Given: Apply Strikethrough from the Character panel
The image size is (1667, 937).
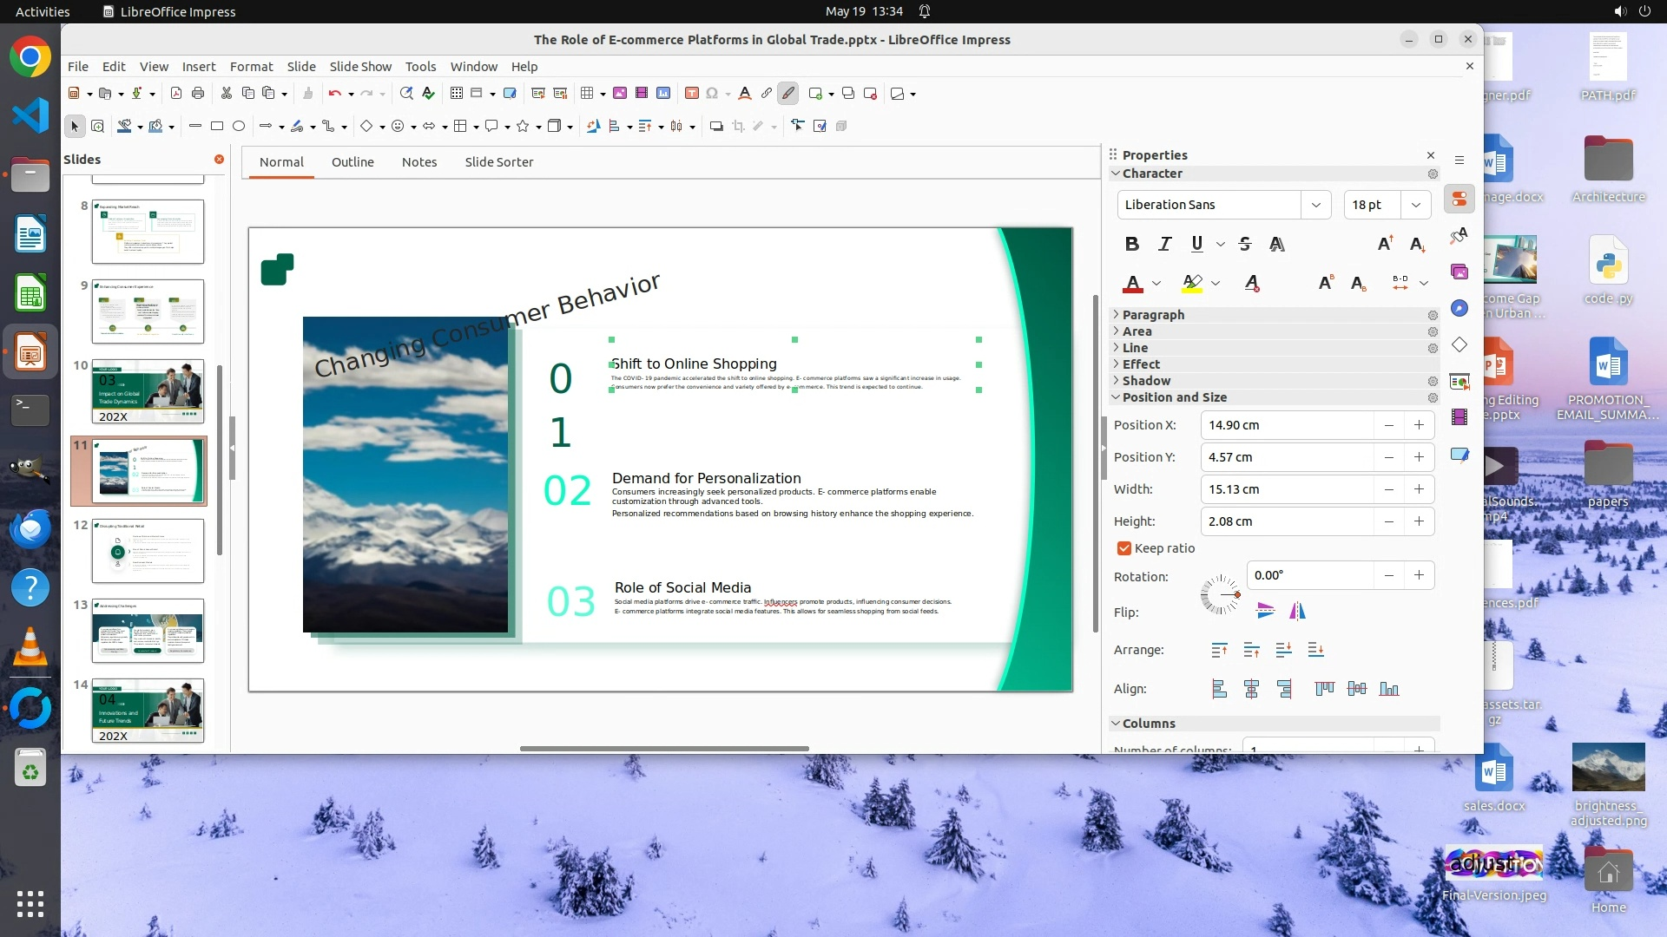Looking at the screenshot, I should point(1244,244).
